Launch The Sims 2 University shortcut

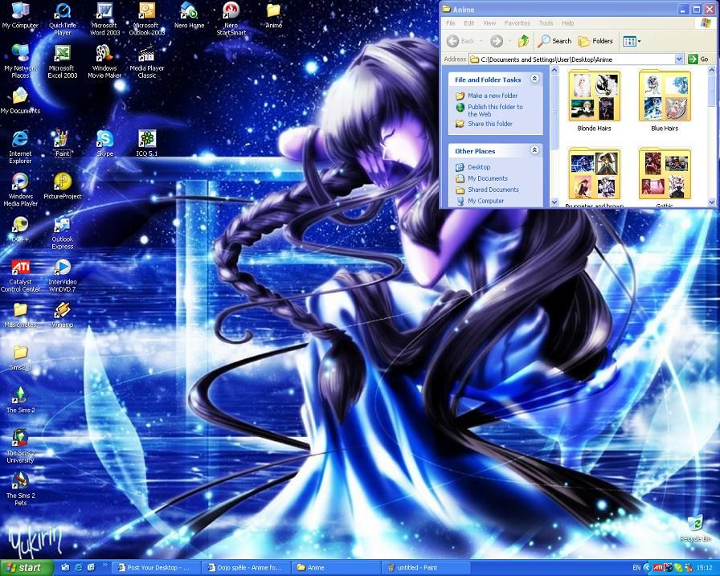pos(20,446)
